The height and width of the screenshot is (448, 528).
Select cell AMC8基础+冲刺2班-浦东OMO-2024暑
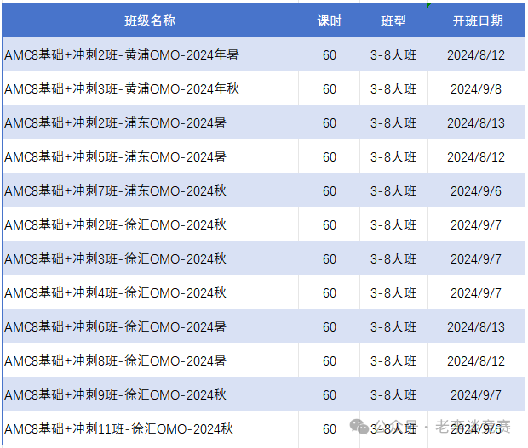coord(150,122)
